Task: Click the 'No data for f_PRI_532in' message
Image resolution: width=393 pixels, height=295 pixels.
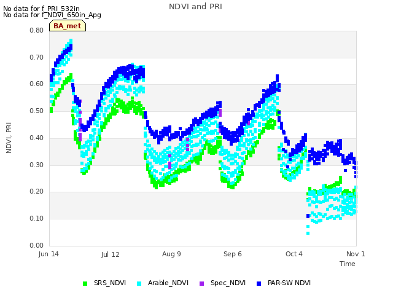Action: [41, 9]
